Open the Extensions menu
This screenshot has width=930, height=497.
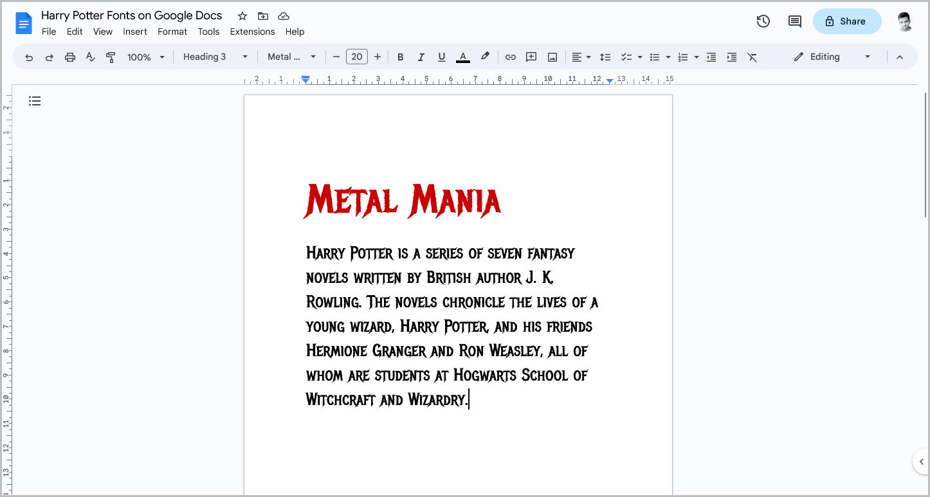[252, 31]
